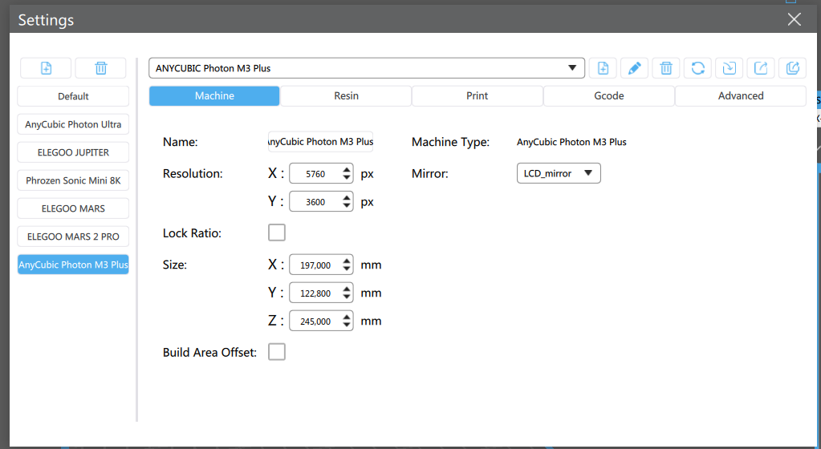The image size is (821, 449).
Task: Click the import profile icon with inward arrow
Action: [x=729, y=68]
